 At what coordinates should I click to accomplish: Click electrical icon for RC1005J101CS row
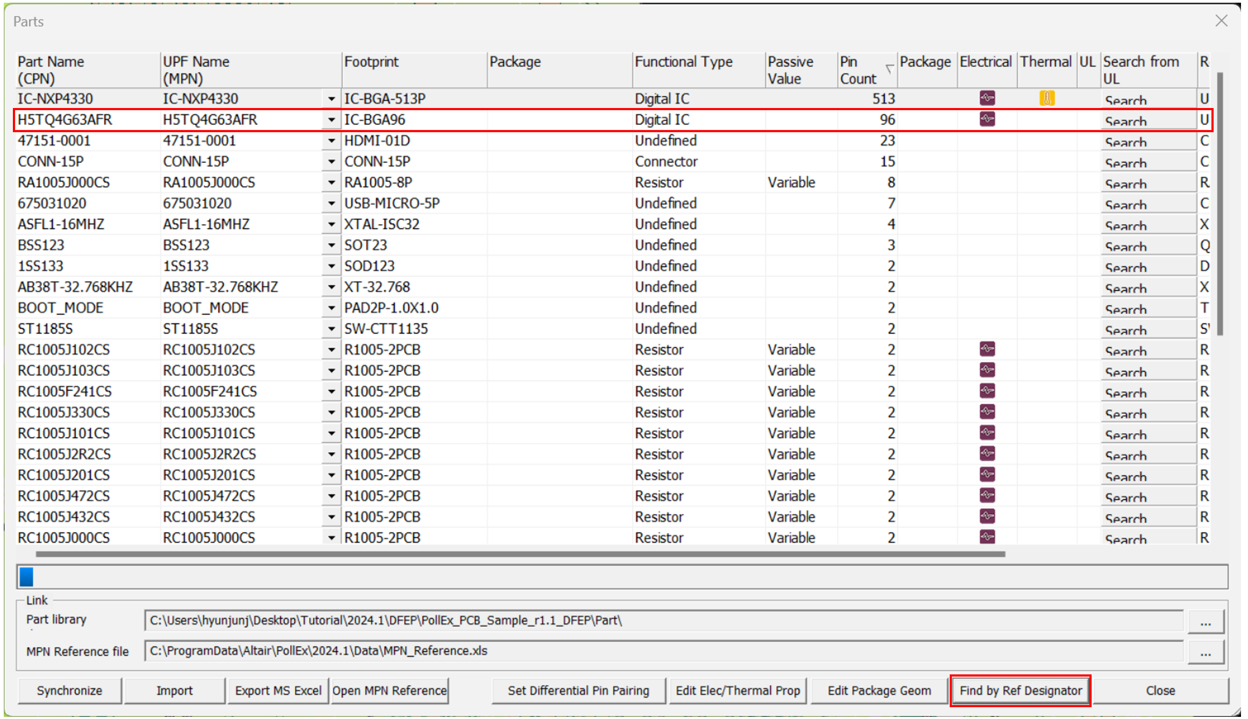(987, 433)
